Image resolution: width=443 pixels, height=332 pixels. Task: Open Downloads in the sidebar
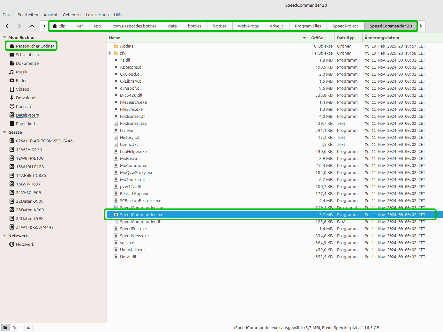[x=26, y=98]
